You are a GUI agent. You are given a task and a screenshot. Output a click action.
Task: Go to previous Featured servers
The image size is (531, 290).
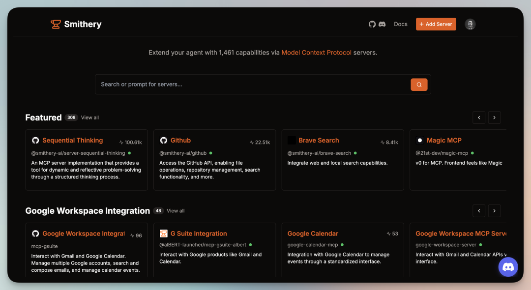[479, 117]
